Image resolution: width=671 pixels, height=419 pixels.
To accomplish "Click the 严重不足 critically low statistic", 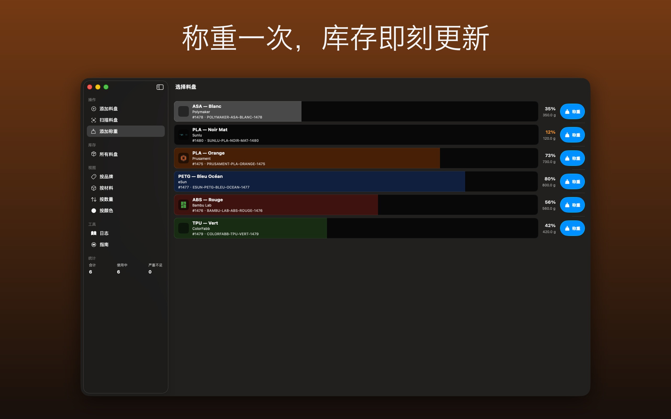I will [x=155, y=269].
